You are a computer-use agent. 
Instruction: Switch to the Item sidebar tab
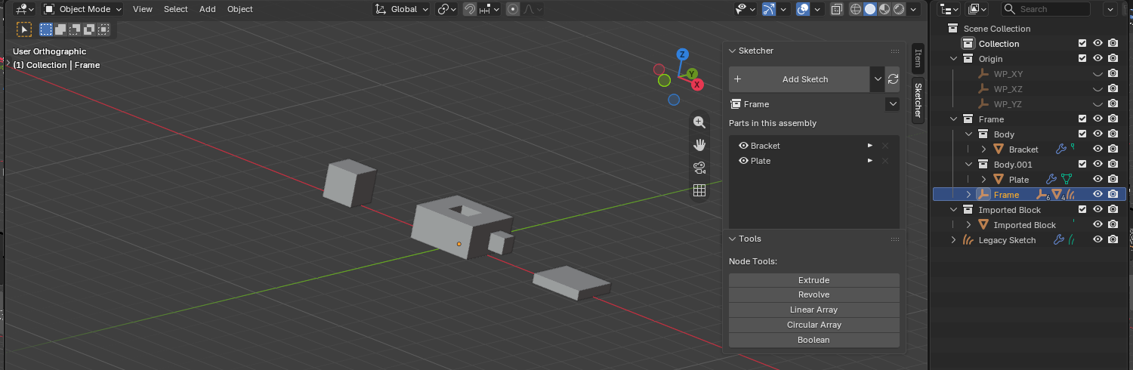tap(918, 57)
